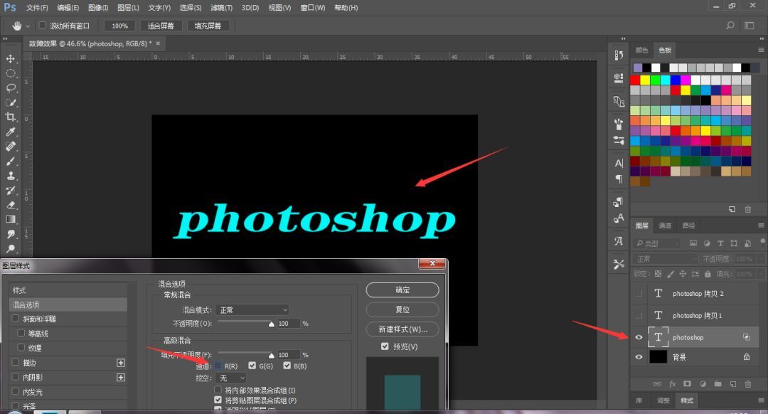Open the Paragraph panel icon
Image resolution: width=768 pixels, height=414 pixels.
(x=619, y=179)
